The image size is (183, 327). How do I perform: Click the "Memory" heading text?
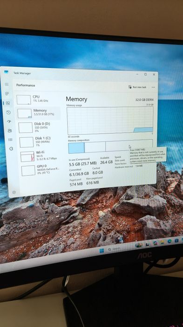pyautogui.click(x=76, y=99)
